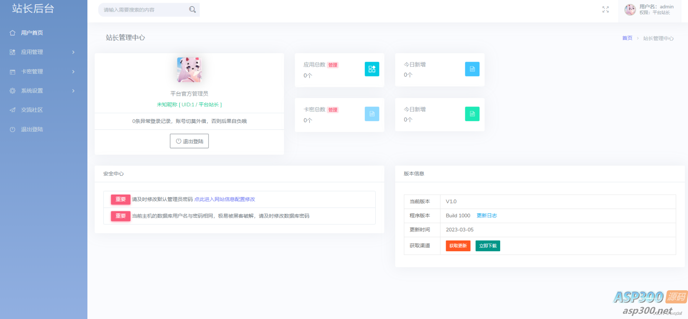The height and width of the screenshot is (319, 688).
Task: Click the profile avatar picture in user card
Action: 189,70
